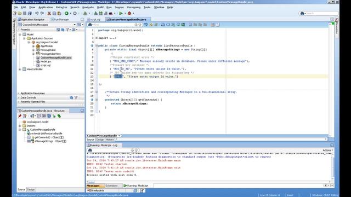The height and width of the screenshot is (197, 351).
Task: Toggle the blue highlighted filter in Structure toolbar
Action: 49,116
